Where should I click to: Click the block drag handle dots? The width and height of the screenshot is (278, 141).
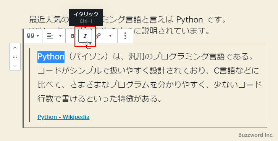pyautogui.click(x=15, y=57)
